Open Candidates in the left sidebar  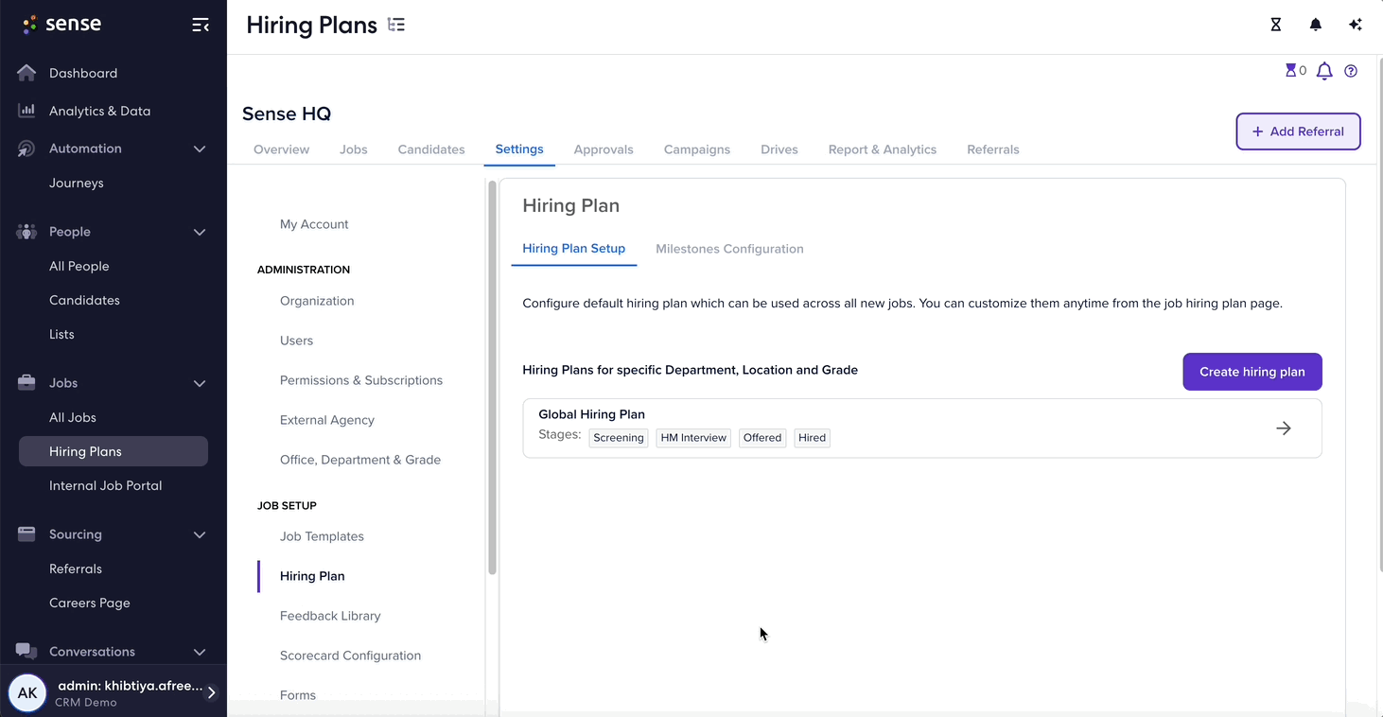pyautogui.click(x=84, y=300)
